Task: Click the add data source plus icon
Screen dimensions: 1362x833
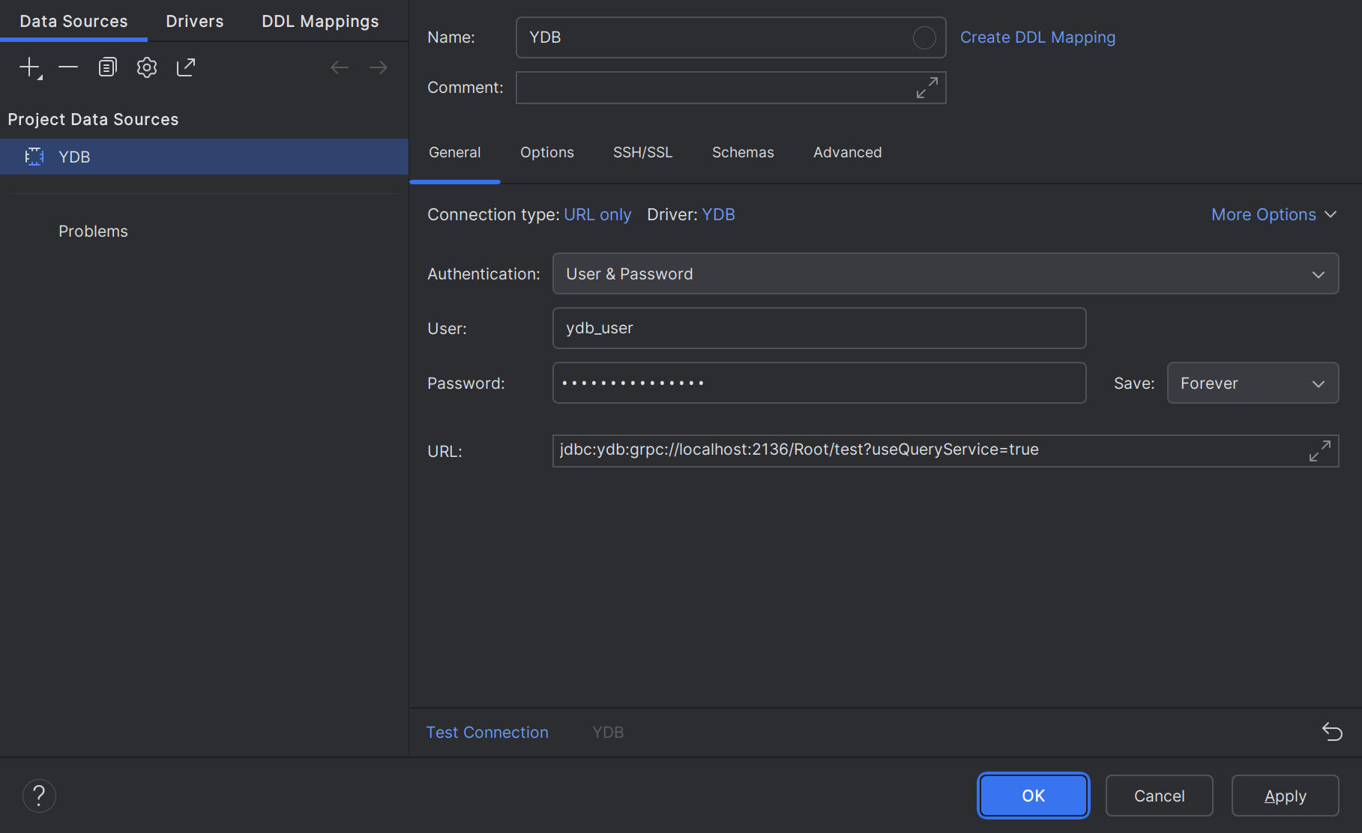Action: 30,67
